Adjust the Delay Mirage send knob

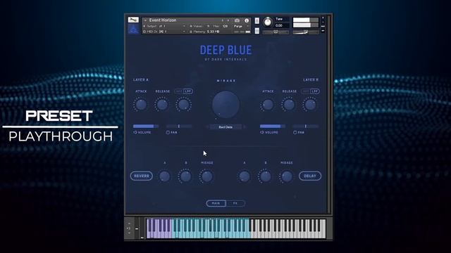287,176
